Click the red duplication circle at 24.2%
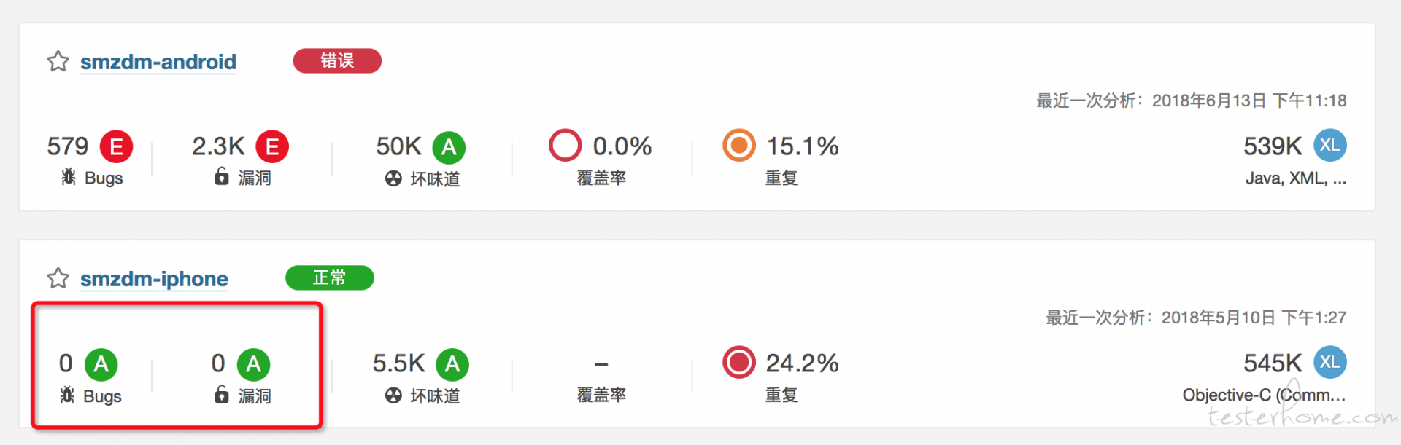The image size is (1401, 445). 739,362
